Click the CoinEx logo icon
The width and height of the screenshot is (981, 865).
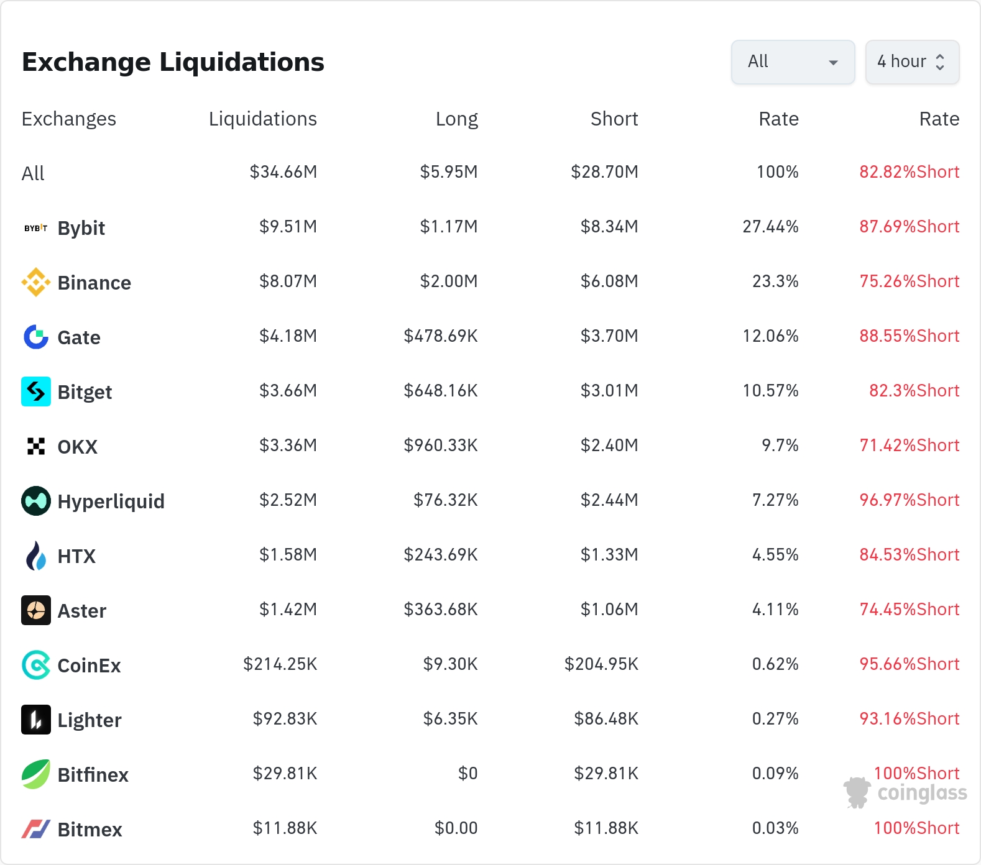point(36,665)
